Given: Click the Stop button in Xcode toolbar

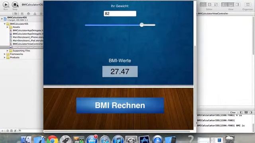Looking at the screenshot, I should tap(15, 4).
